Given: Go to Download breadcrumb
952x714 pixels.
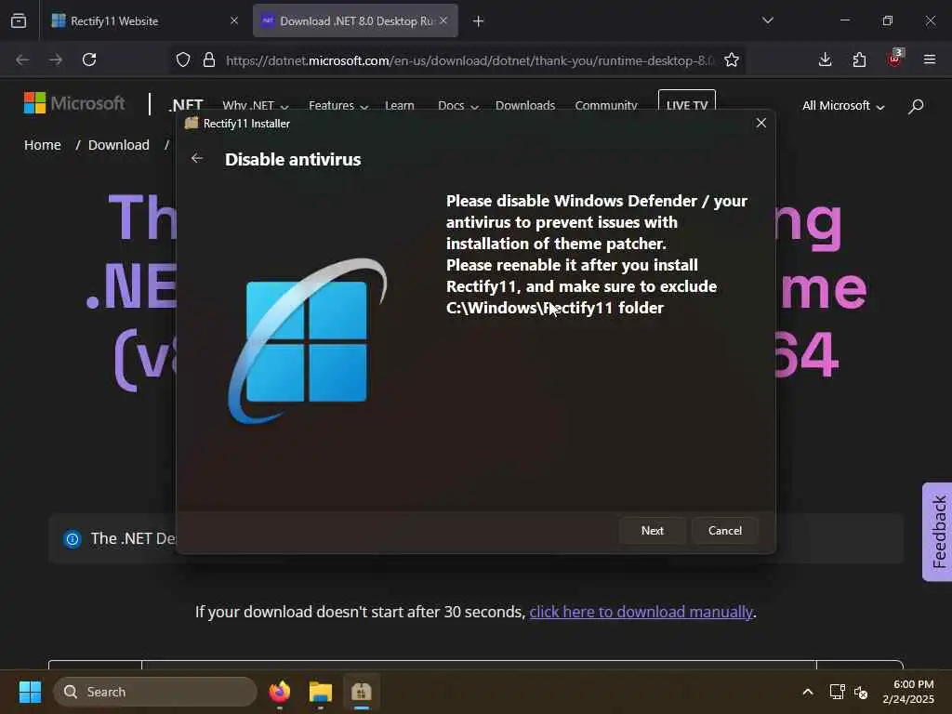Looking at the screenshot, I should click(118, 145).
